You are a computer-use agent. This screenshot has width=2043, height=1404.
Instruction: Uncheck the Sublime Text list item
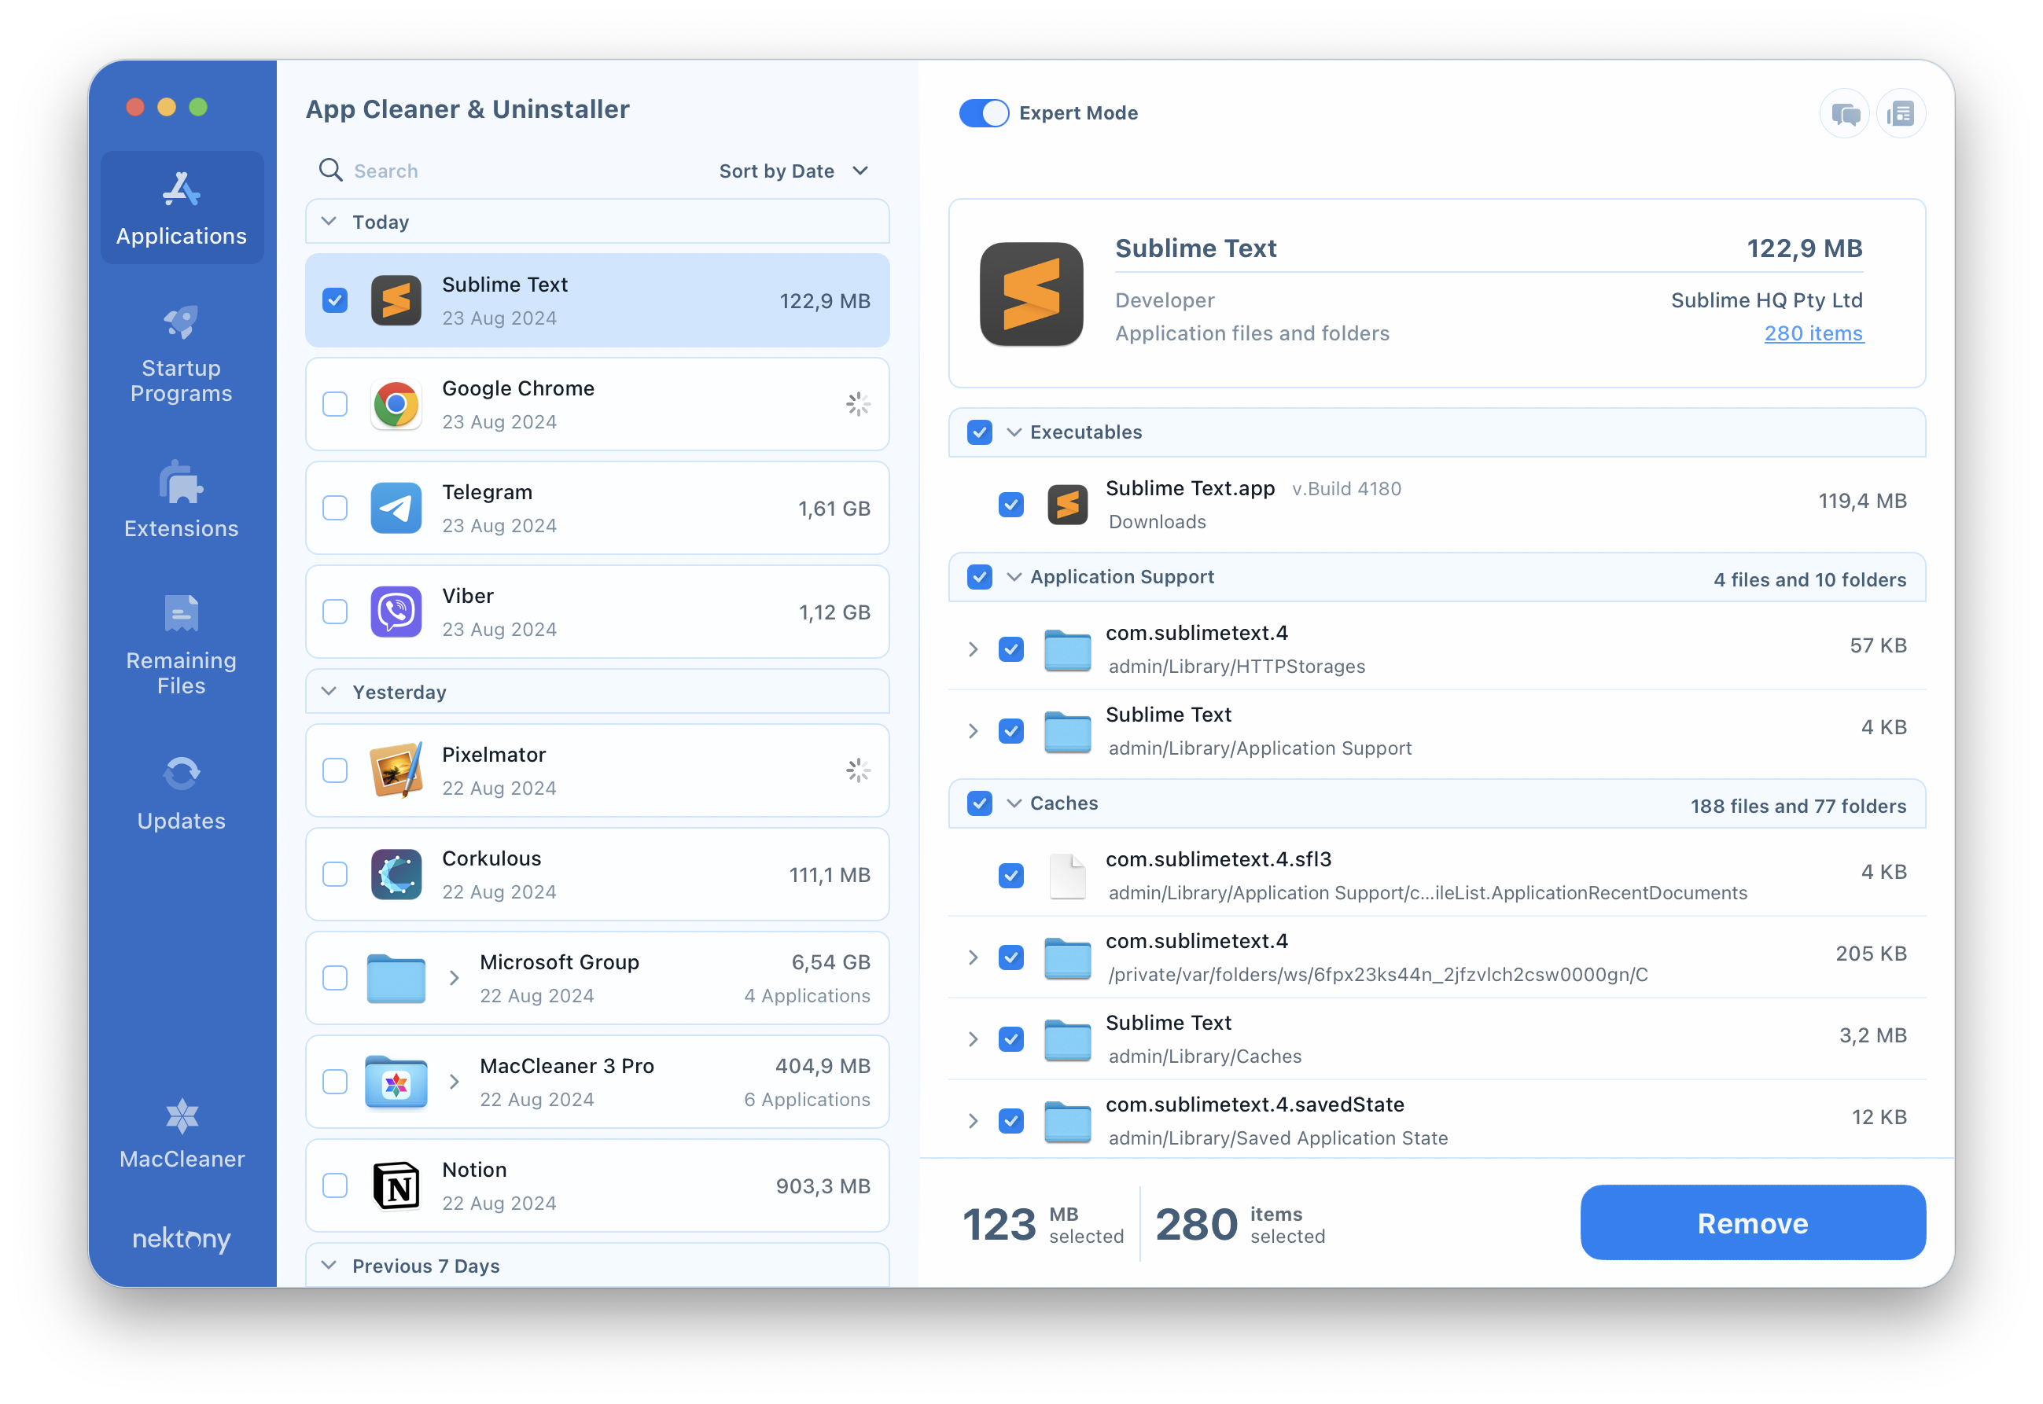335,300
